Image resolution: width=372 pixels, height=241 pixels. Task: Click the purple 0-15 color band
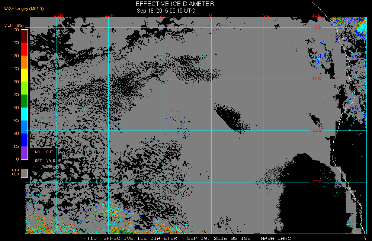tap(25, 153)
